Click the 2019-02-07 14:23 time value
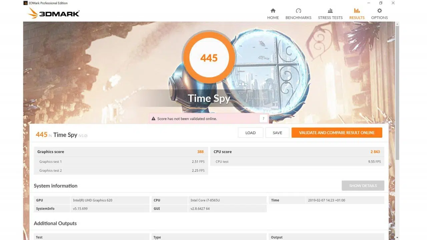Image resolution: width=427 pixels, height=240 pixels. pos(327,200)
